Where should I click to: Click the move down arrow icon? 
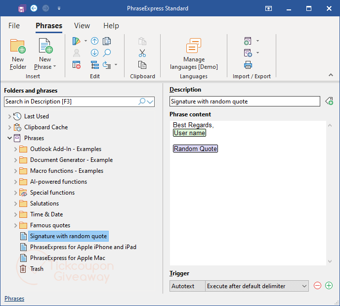click(94, 52)
